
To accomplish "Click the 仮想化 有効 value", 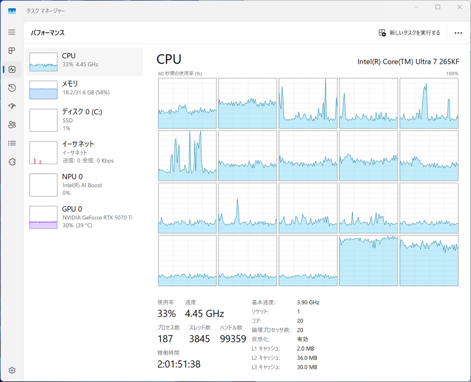I will coord(303,339).
